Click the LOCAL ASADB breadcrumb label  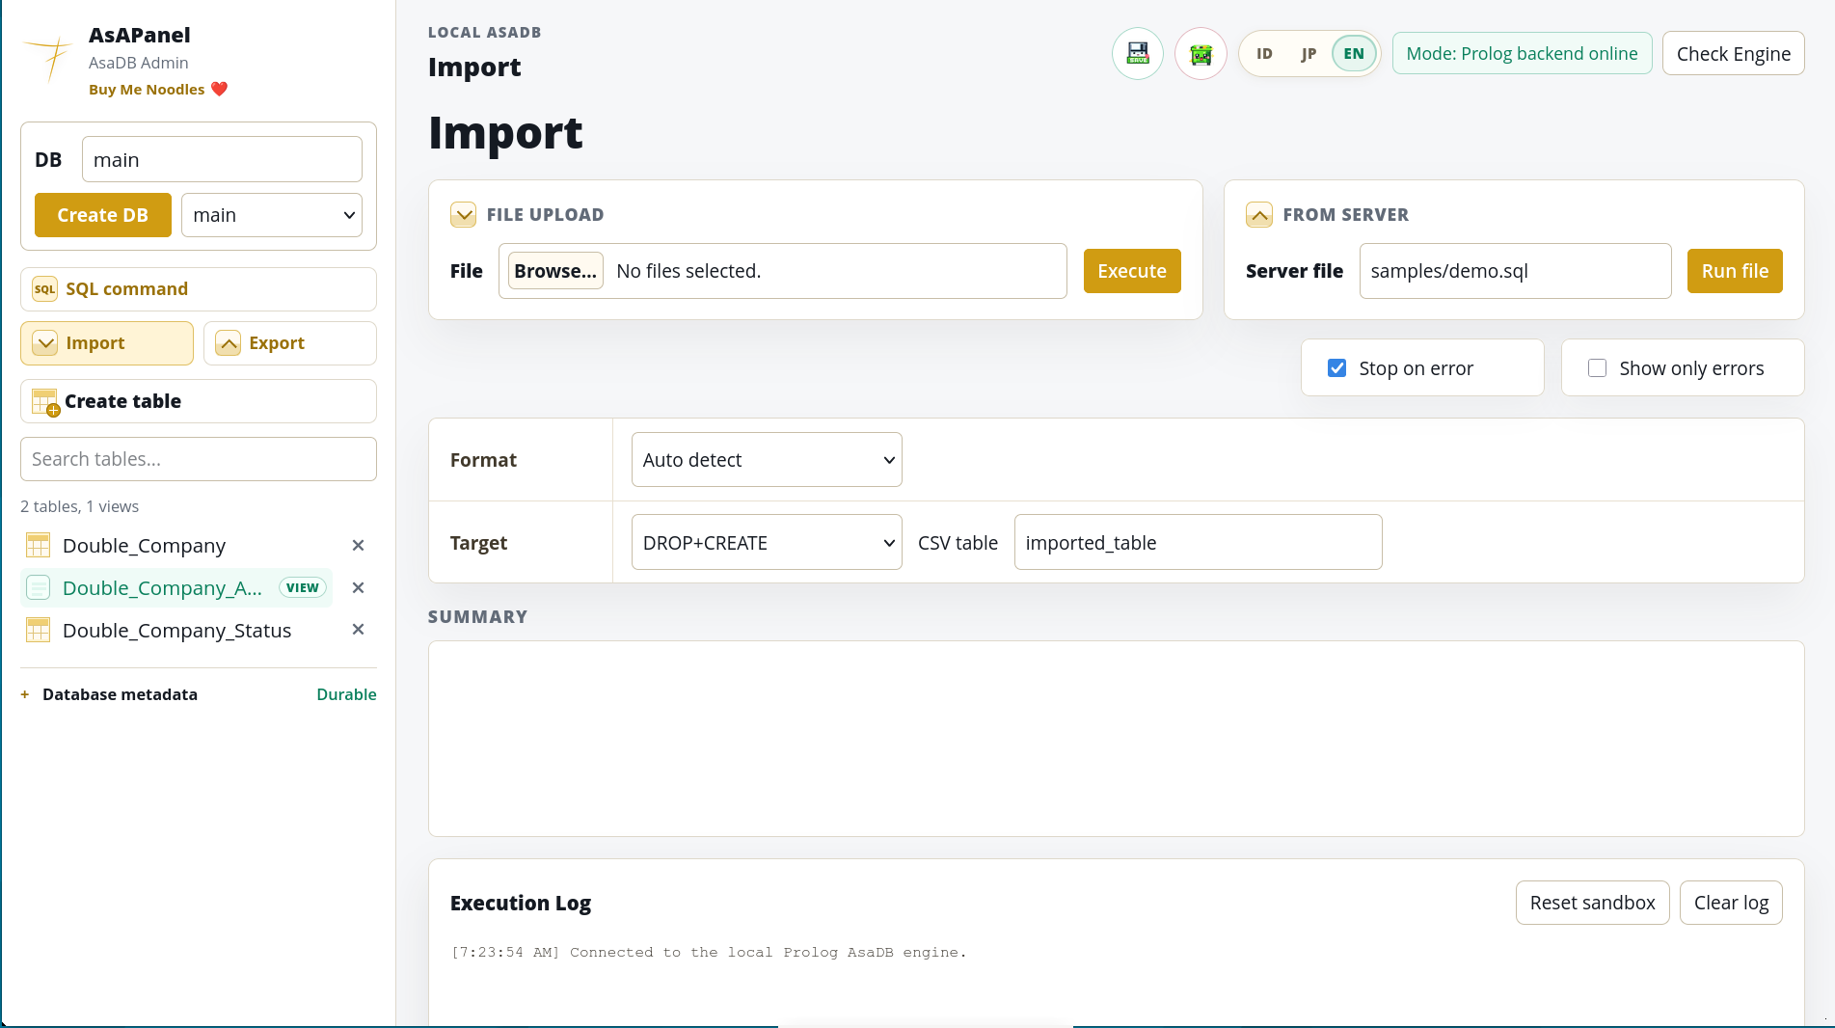(x=484, y=32)
